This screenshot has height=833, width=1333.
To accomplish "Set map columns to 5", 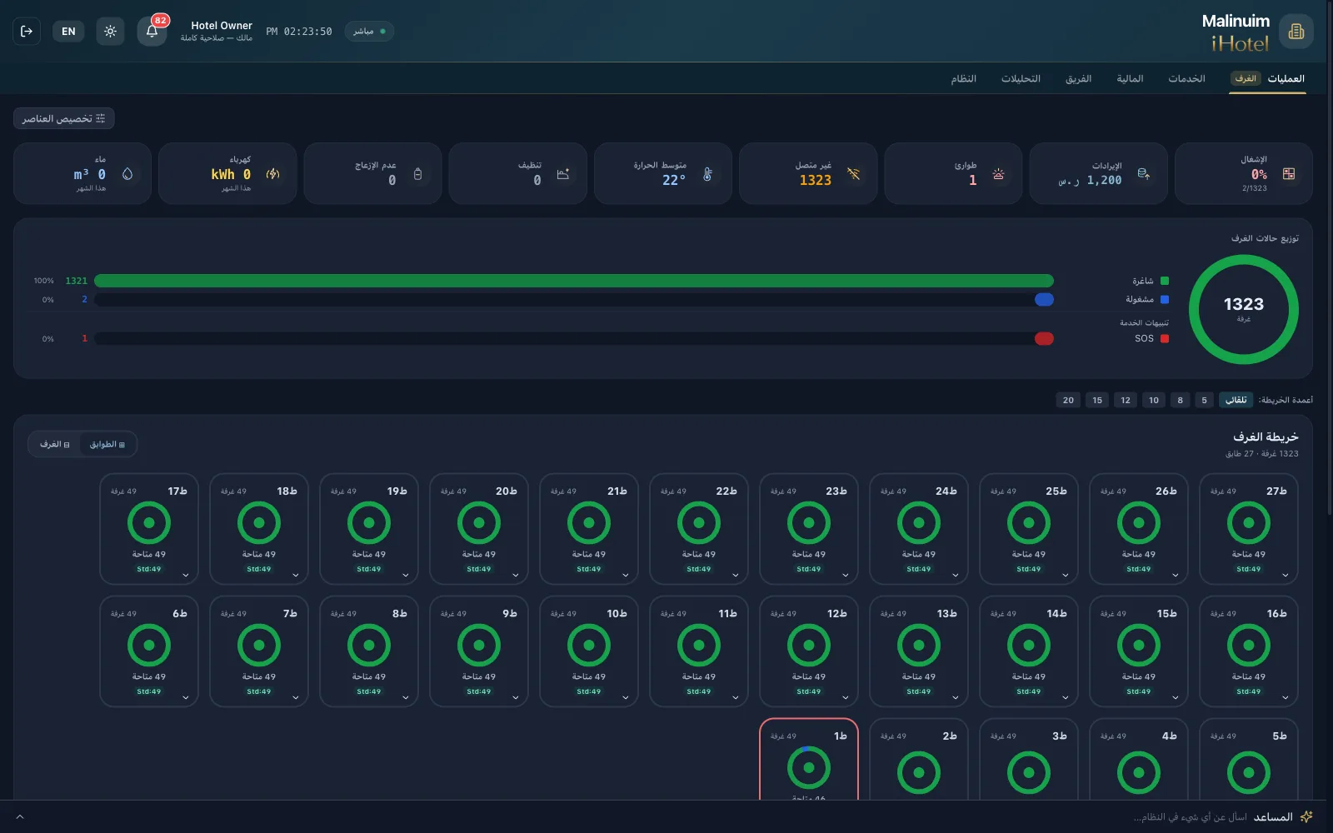I will pyautogui.click(x=1204, y=400).
